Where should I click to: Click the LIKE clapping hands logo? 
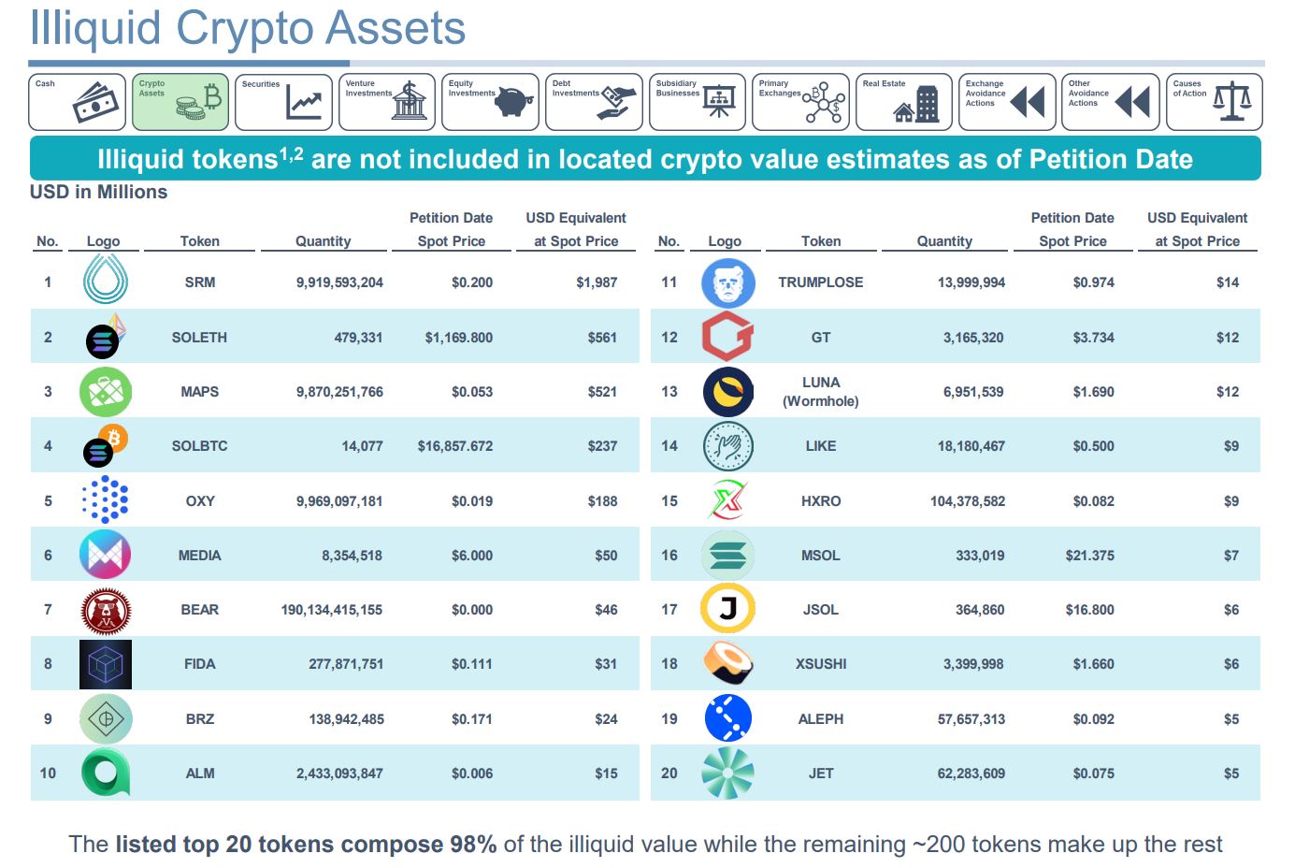727,446
